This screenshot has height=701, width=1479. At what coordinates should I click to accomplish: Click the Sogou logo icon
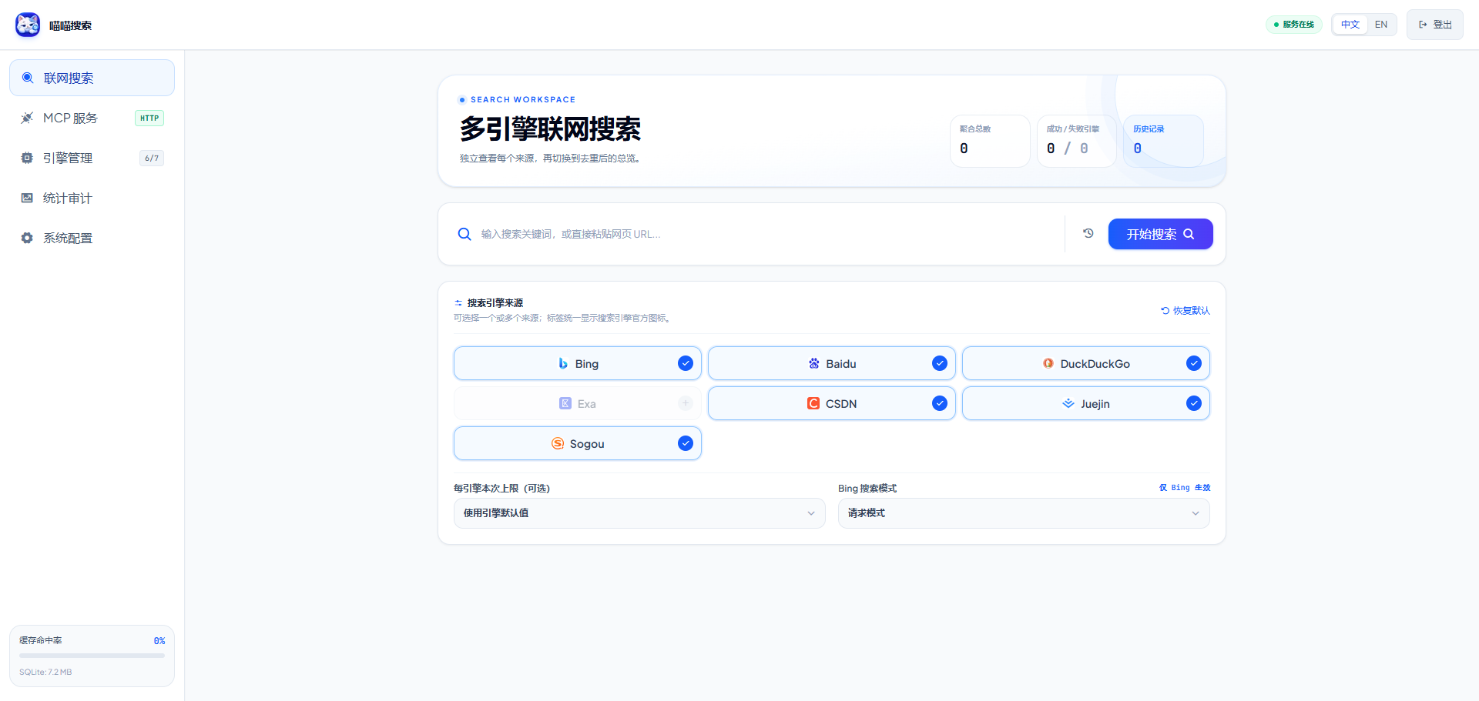(558, 443)
